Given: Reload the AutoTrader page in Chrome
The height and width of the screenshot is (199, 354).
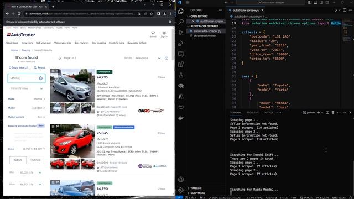Looking at the screenshot, I should coord(19,14).
